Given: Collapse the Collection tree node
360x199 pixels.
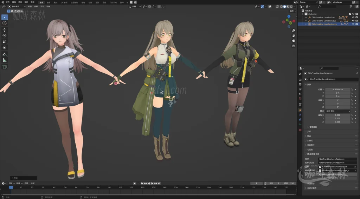Looking at the screenshot, I should coord(303,14).
